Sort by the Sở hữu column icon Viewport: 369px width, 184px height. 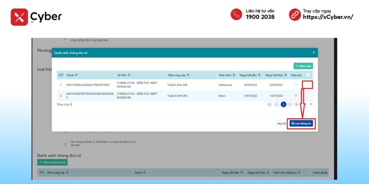point(129,75)
